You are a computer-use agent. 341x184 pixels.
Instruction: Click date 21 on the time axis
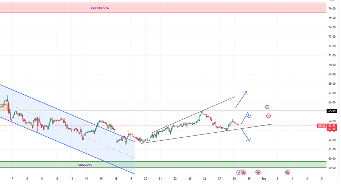pyautogui.click(x=160, y=179)
